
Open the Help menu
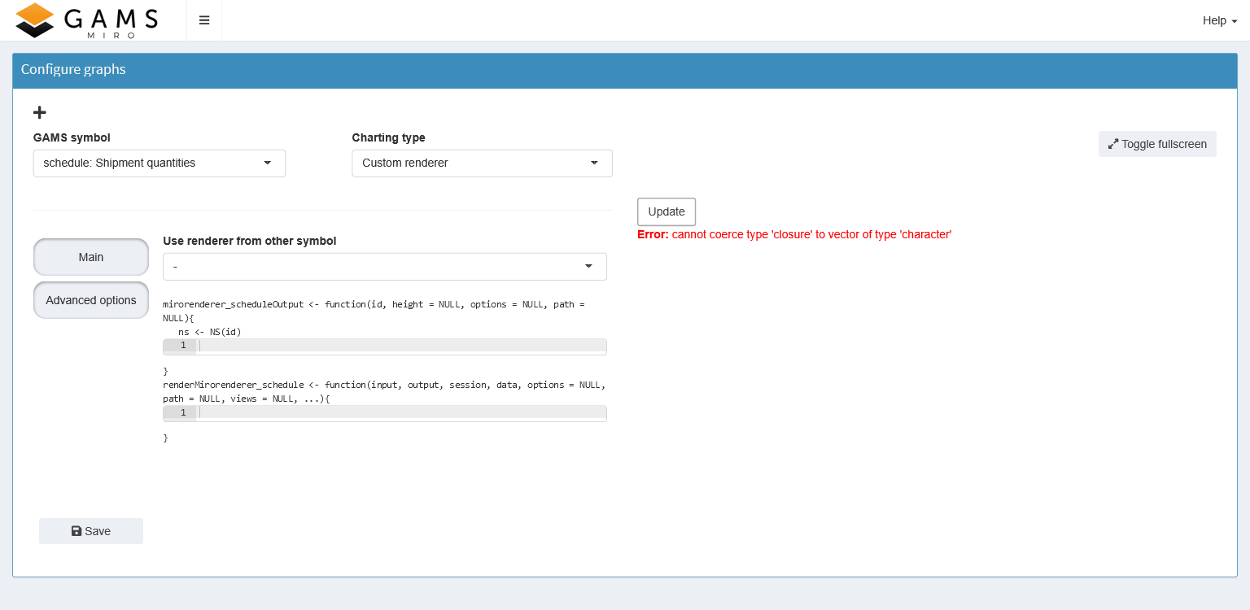(x=1214, y=20)
